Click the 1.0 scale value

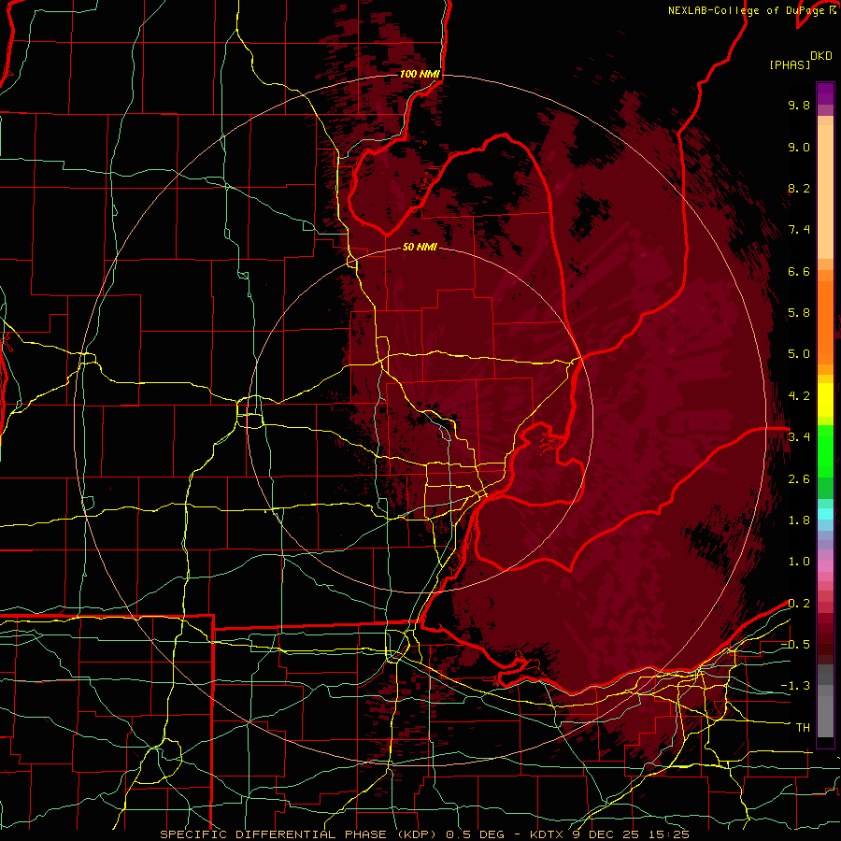coord(799,562)
